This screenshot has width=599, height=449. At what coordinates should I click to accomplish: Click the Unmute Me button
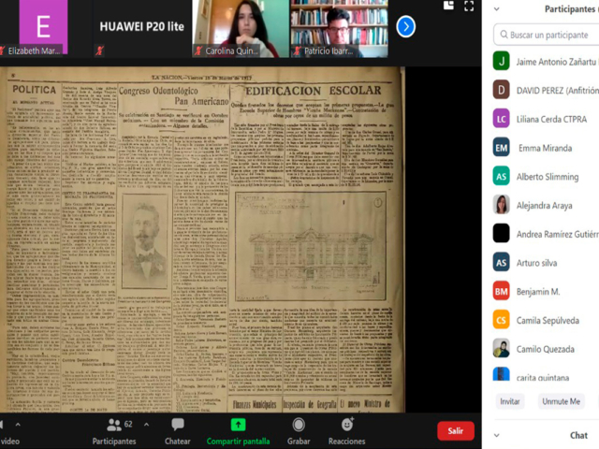562,401
